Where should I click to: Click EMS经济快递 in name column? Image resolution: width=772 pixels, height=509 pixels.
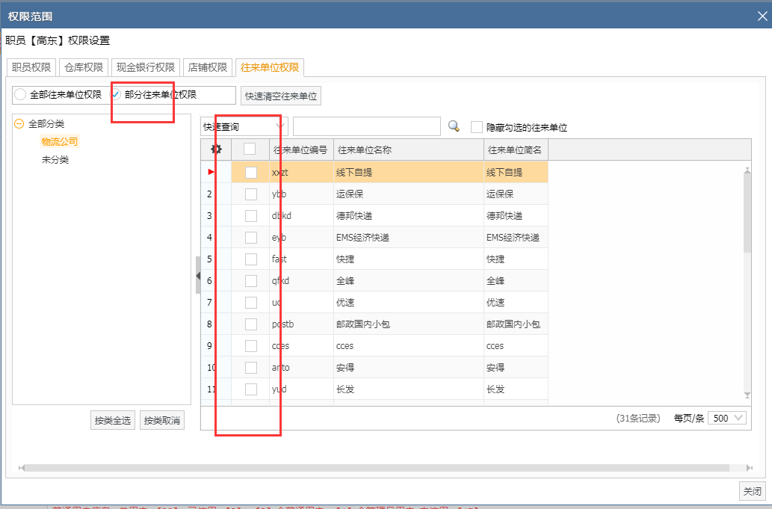[362, 237]
